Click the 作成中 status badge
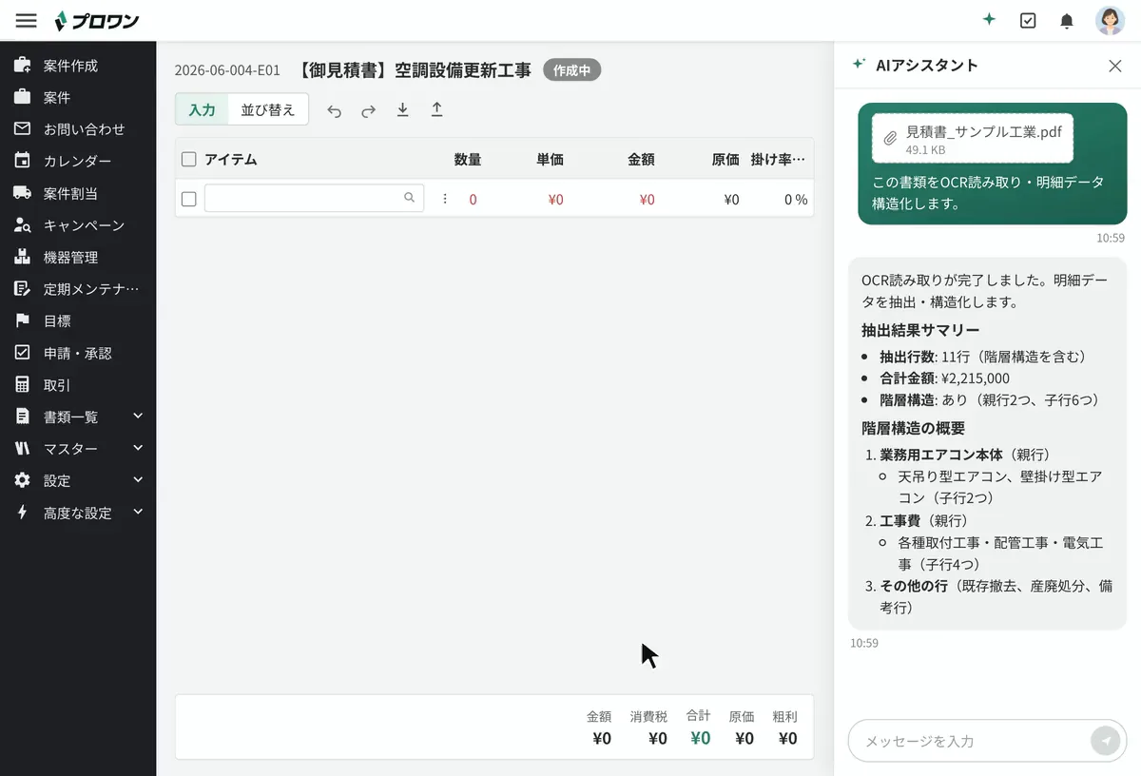The height and width of the screenshot is (776, 1141). pyautogui.click(x=572, y=70)
